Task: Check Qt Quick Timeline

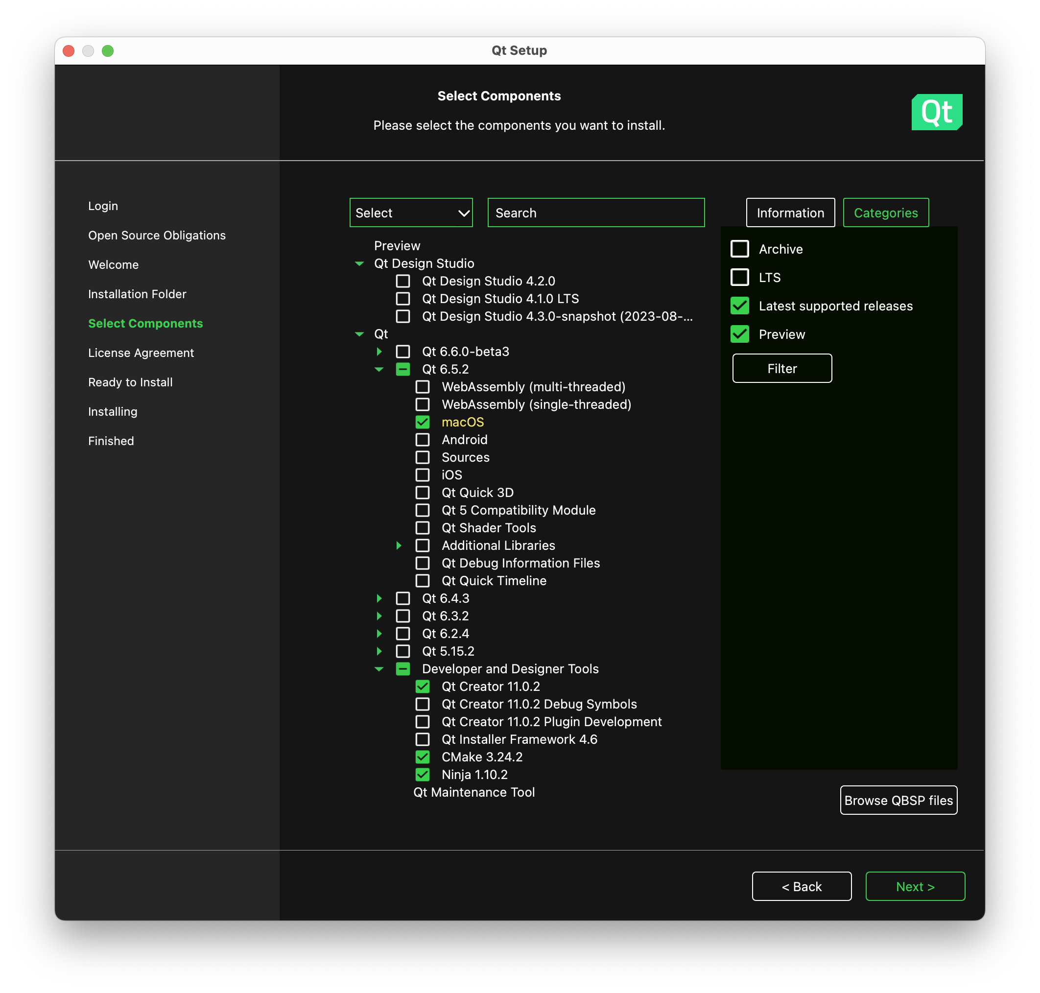Action: click(x=423, y=581)
